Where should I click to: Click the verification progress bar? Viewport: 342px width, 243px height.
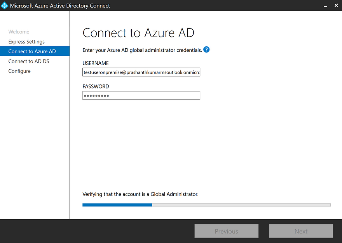coord(206,205)
